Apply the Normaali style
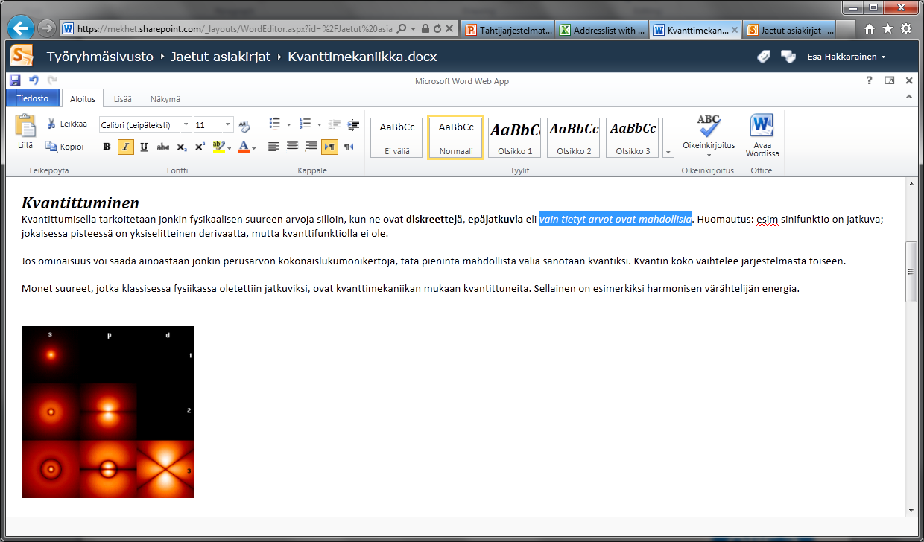This screenshot has width=924, height=542. click(455, 137)
